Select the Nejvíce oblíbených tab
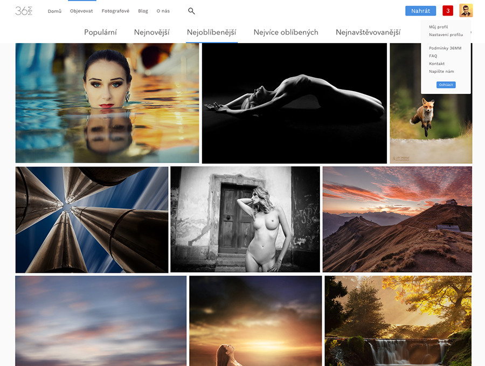 286,32
